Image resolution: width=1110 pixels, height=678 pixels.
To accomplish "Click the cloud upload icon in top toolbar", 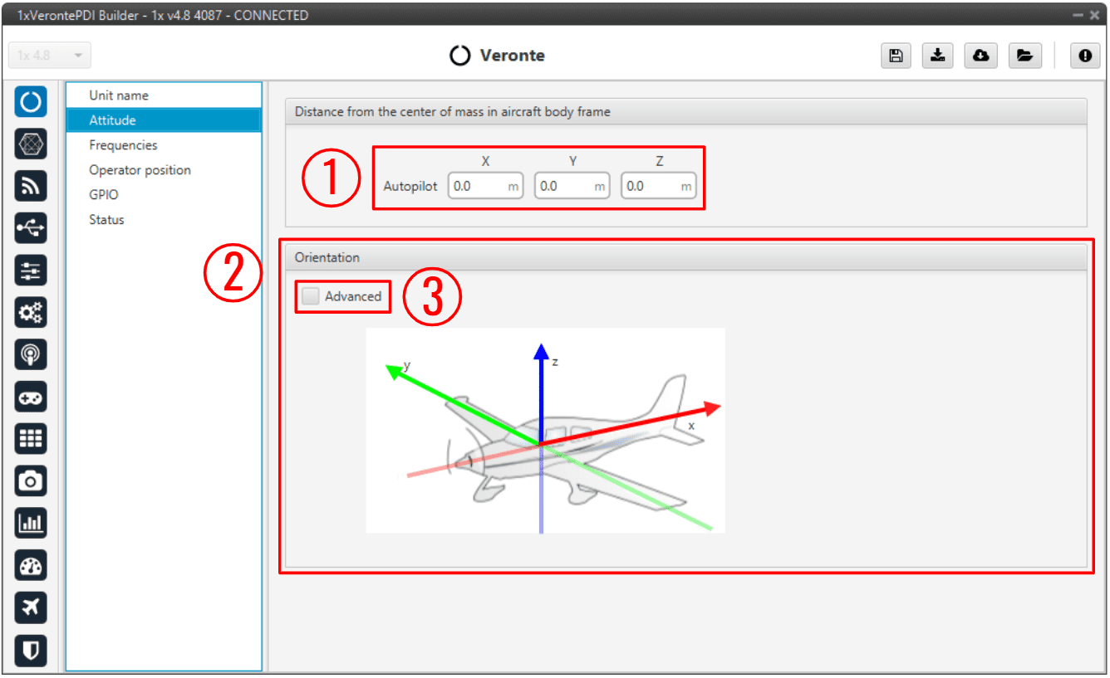I will pyautogui.click(x=980, y=56).
